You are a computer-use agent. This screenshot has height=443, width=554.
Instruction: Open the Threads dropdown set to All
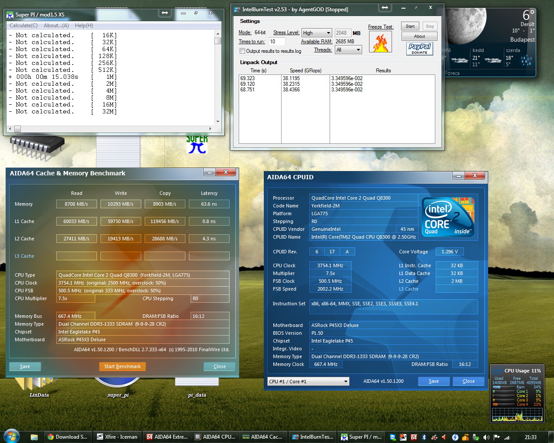click(x=348, y=50)
